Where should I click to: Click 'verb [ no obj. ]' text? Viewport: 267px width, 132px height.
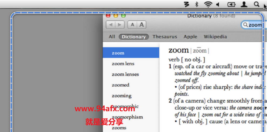coord(187,60)
